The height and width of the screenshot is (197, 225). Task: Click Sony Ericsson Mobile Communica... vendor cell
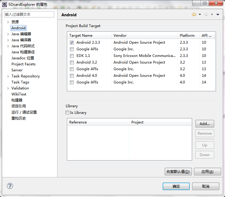coord(145,56)
